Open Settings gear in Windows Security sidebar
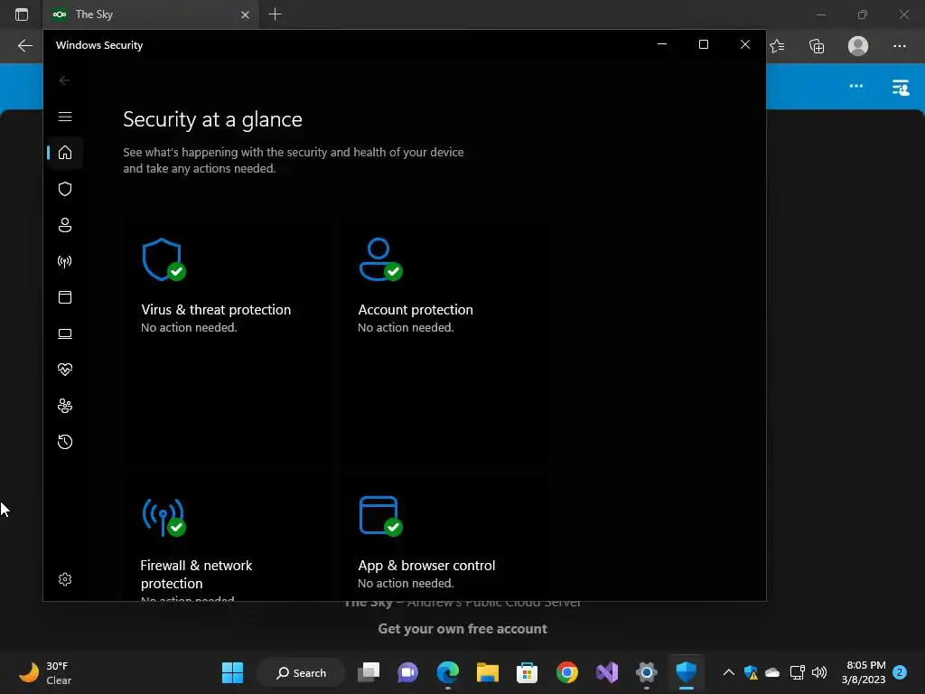925x694 pixels. click(x=65, y=579)
